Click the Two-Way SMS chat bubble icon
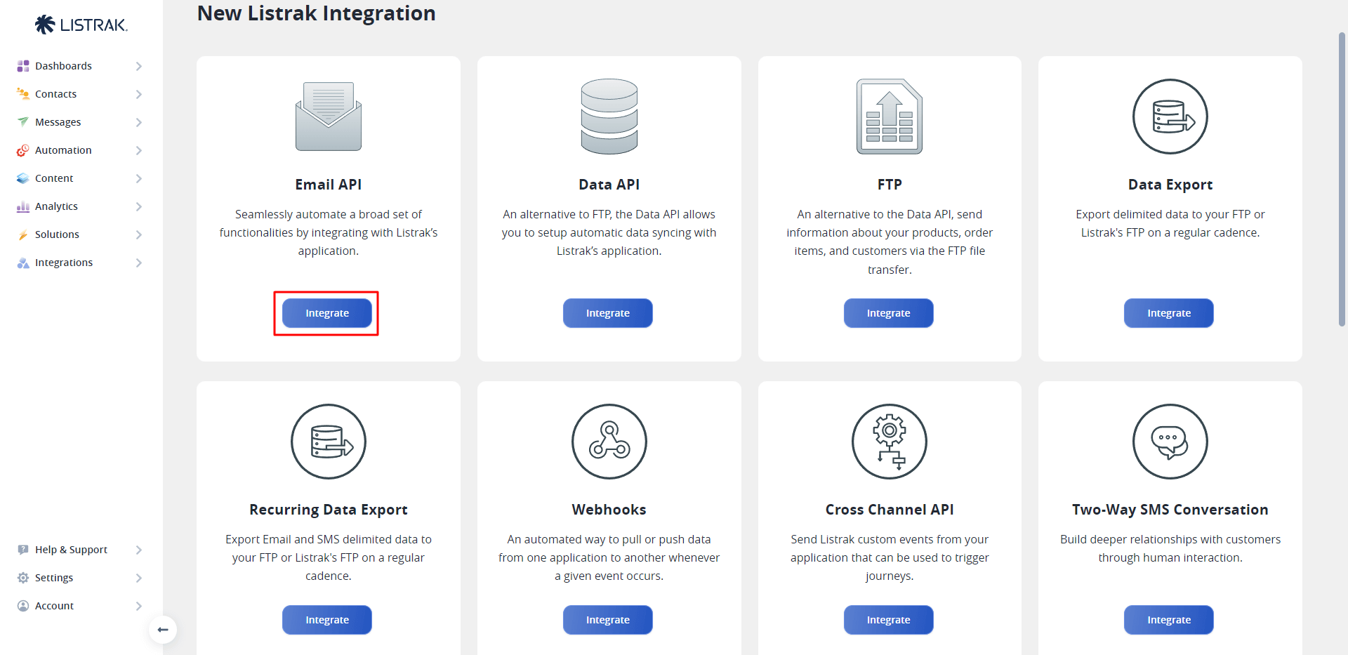Screen dimensions: 1348x655 click(1170, 442)
